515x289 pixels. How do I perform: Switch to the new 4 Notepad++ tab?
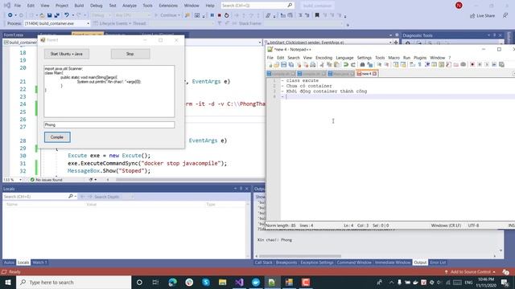366,74
